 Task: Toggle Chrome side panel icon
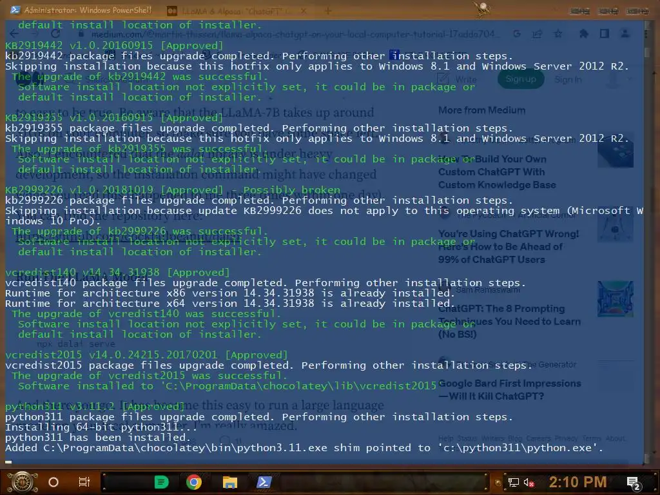(605, 34)
